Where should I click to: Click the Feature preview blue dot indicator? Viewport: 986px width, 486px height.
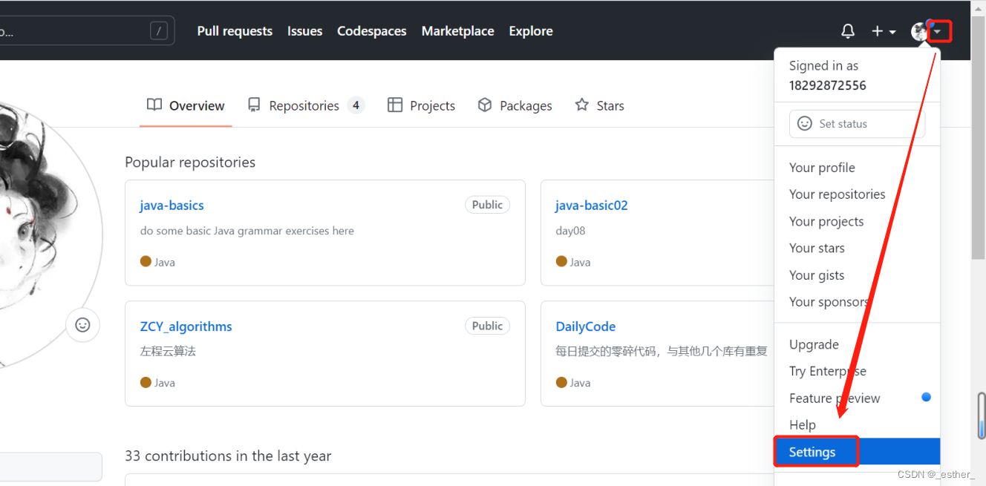click(926, 397)
